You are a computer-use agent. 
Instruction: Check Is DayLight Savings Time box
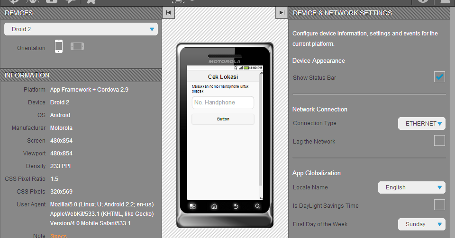pos(439,205)
